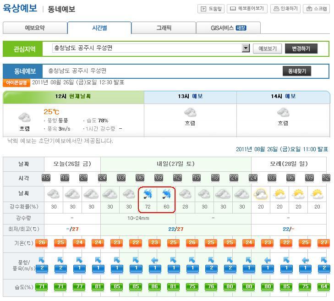Click the 예보용어보기 glossary button

pyautogui.click(x=247, y=9)
